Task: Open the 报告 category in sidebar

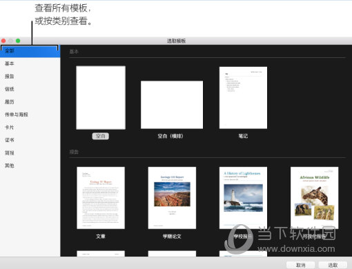Action: tap(10, 77)
